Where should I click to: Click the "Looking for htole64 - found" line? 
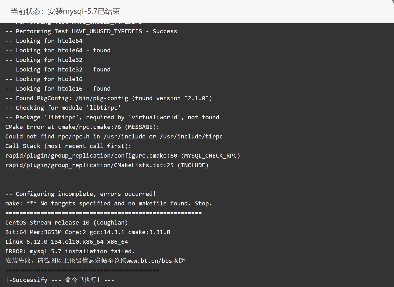58,50
